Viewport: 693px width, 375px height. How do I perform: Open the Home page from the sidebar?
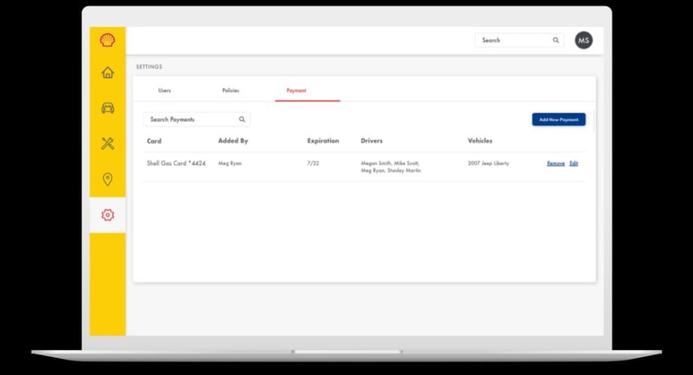(x=108, y=72)
